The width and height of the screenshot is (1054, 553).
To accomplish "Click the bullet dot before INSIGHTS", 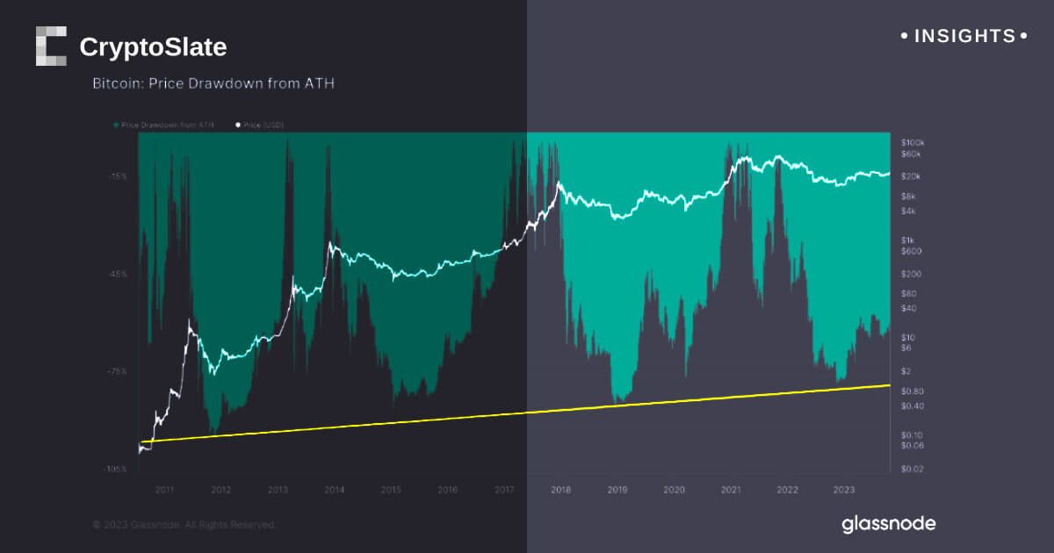I will tap(906, 37).
